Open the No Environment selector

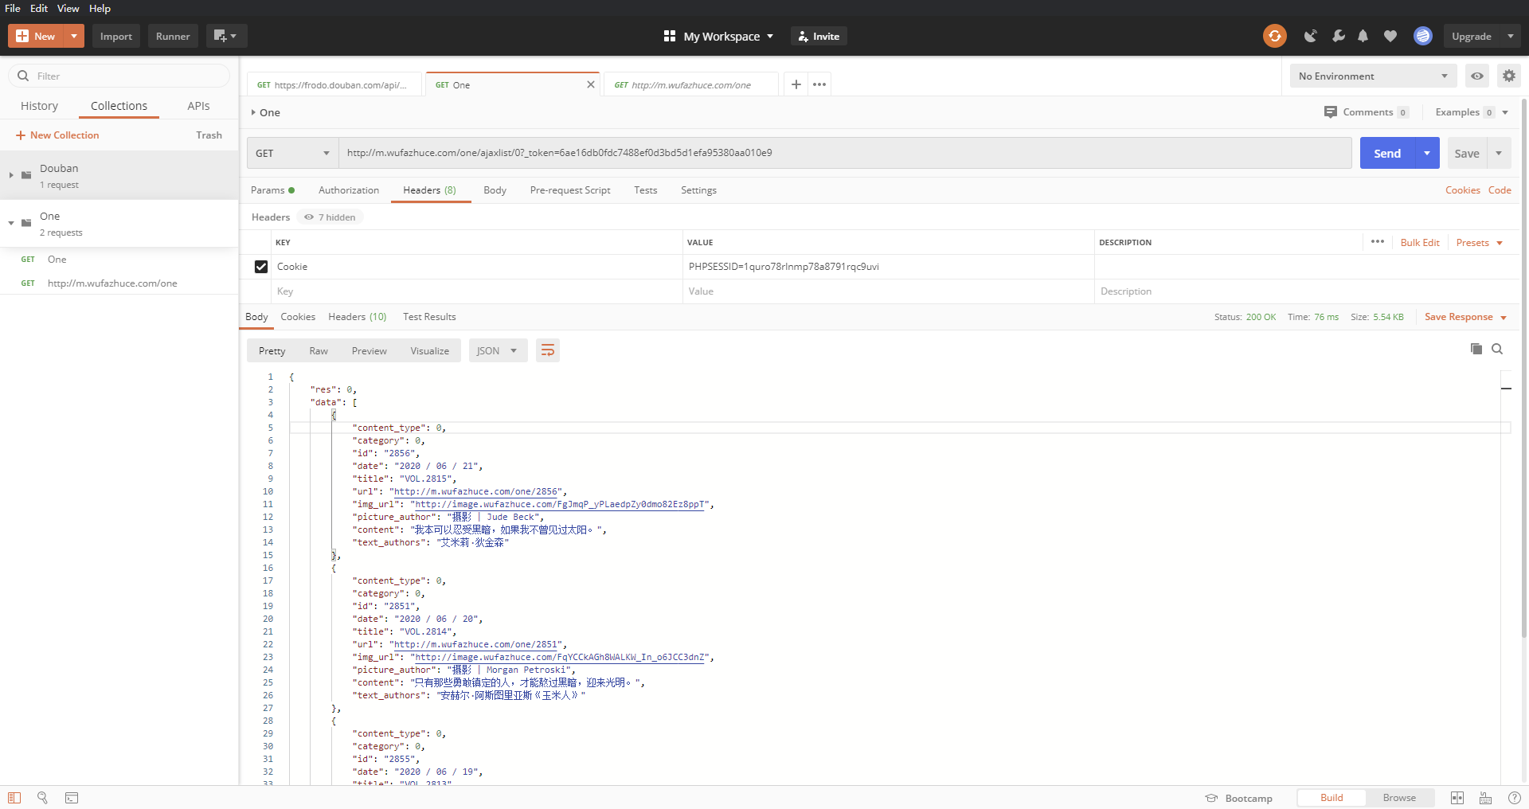pyautogui.click(x=1373, y=76)
